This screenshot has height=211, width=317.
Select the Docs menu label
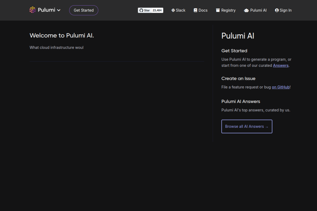203,10
